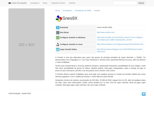Click the blue Download arrow icon
Image resolution: width=154 pixels, height=115 pixels.
point(58,28)
